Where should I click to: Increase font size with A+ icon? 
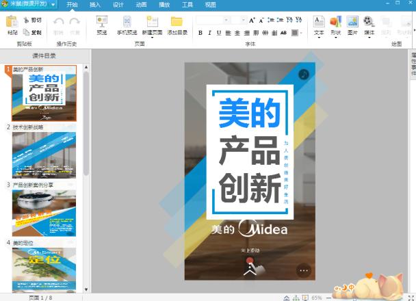pos(252,20)
